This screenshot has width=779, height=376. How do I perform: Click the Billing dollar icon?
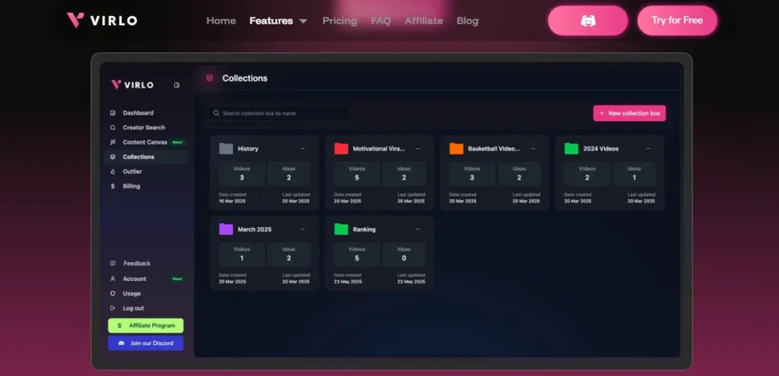[x=113, y=187]
